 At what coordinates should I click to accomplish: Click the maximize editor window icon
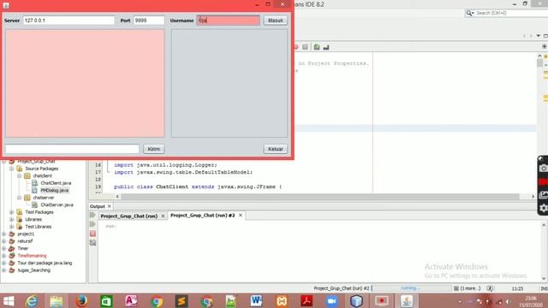[x=545, y=36]
